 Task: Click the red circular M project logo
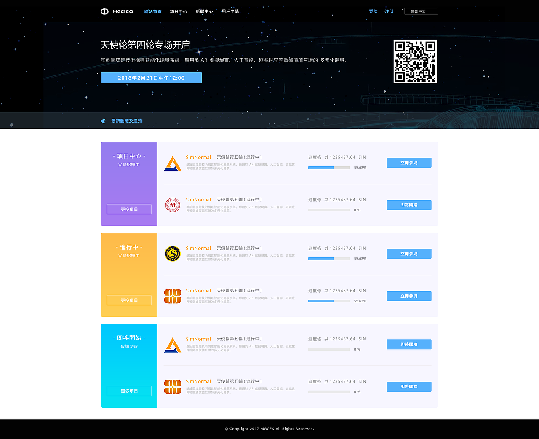[173, 205]
